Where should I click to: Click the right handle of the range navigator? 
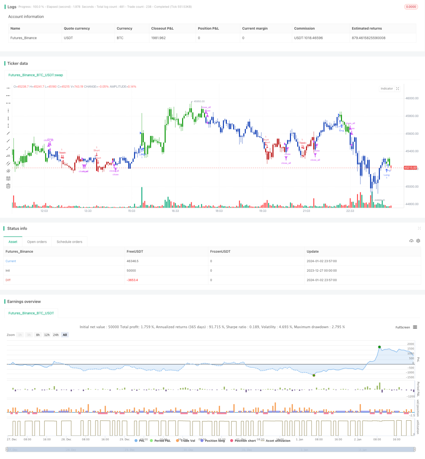pos(415,450)
